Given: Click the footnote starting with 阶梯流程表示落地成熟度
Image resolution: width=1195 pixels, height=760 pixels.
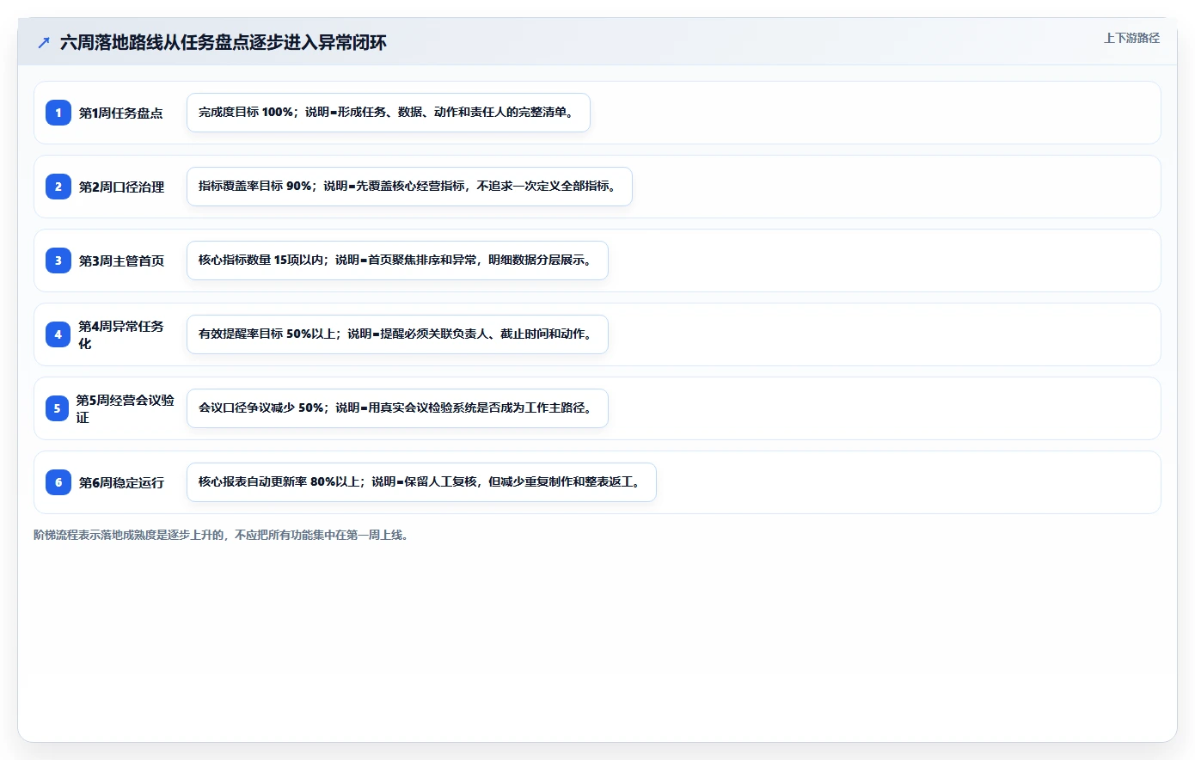Looking at the screenshot, I should click(223, 535).
